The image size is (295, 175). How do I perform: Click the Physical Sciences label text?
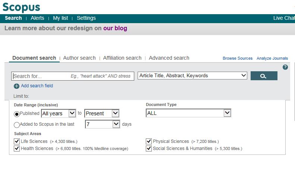click(x=171, y=141)
